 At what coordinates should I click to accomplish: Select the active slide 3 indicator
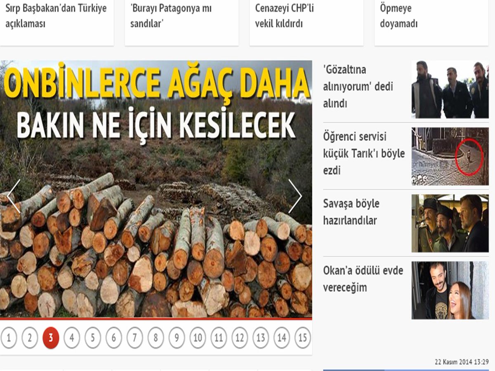(51, 338)
